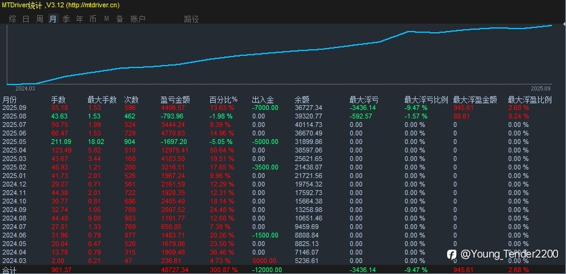Click the 路径 path tab
This screenshot has height=274, width=566.
click(x=191, y=19)
